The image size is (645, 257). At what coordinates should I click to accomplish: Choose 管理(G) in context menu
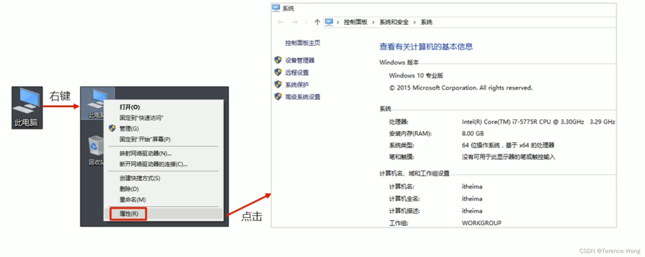129,128
